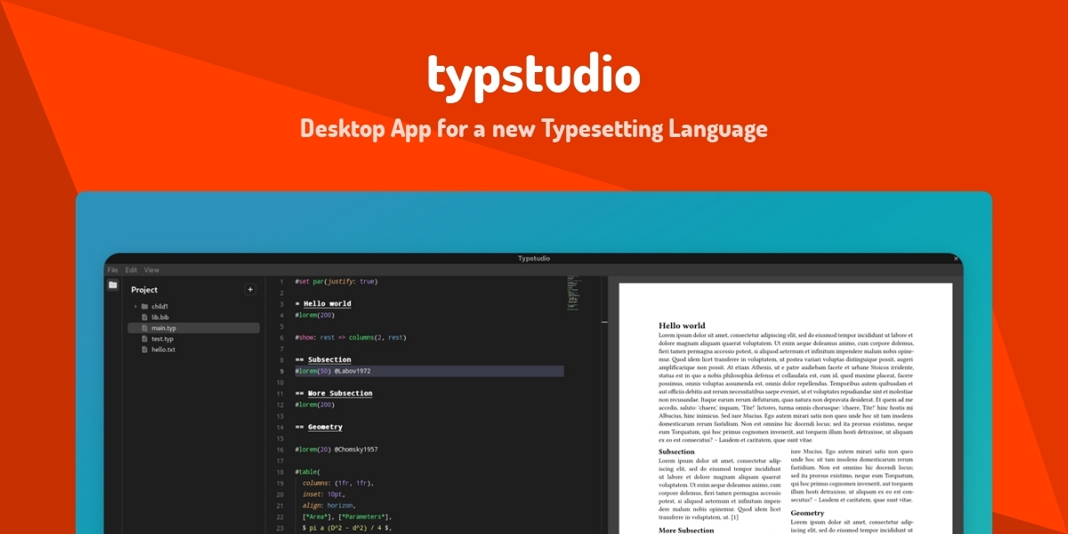The height and width of the screenshot is (534, 1068).
Task: Open the Edit menu
Action: [x=132, y=270]
